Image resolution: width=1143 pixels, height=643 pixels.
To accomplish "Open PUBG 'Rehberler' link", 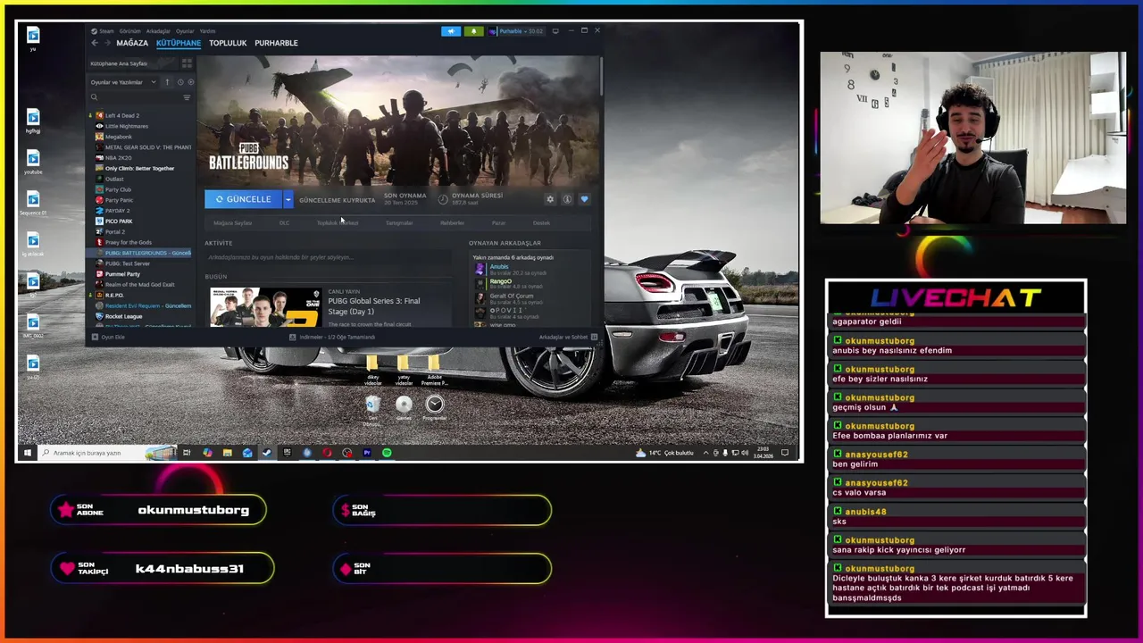I will (453, 223).
